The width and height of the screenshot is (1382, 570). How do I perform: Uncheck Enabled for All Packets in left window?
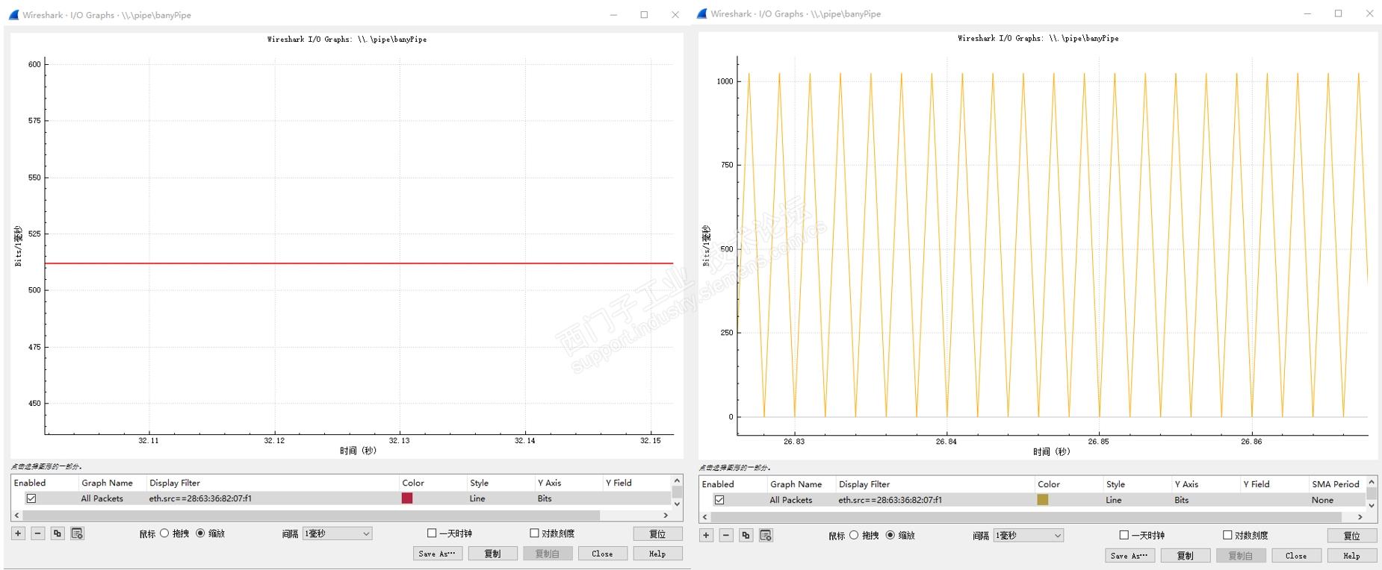click(x=31, y=498)
